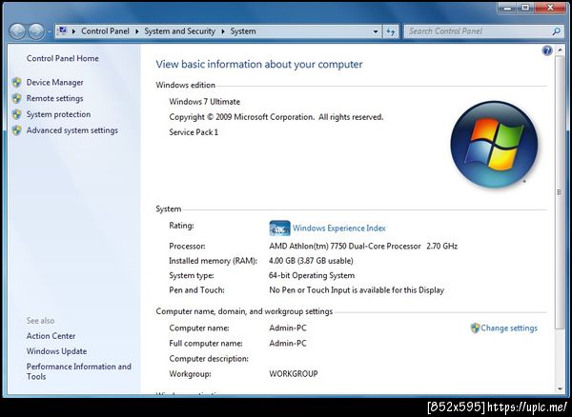The width and height of the screenshot is (572, 417).
Task: Open the Windows Experience Index link
Action: [x=338, y=228]
